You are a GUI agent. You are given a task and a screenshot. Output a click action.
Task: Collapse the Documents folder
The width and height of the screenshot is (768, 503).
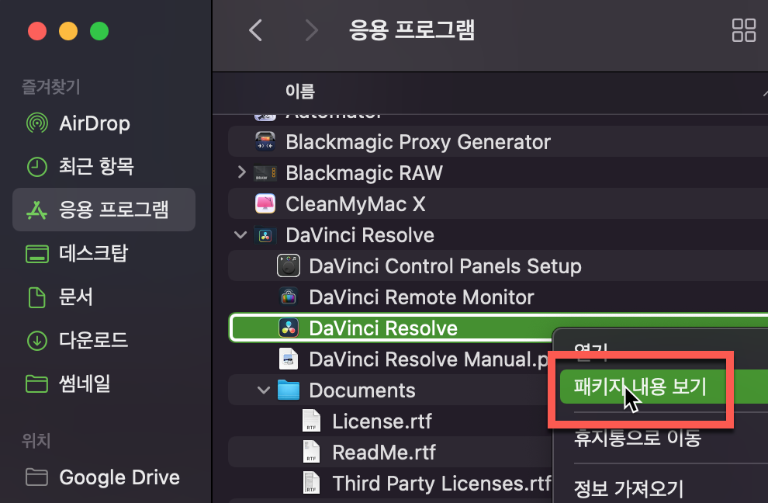264,390
